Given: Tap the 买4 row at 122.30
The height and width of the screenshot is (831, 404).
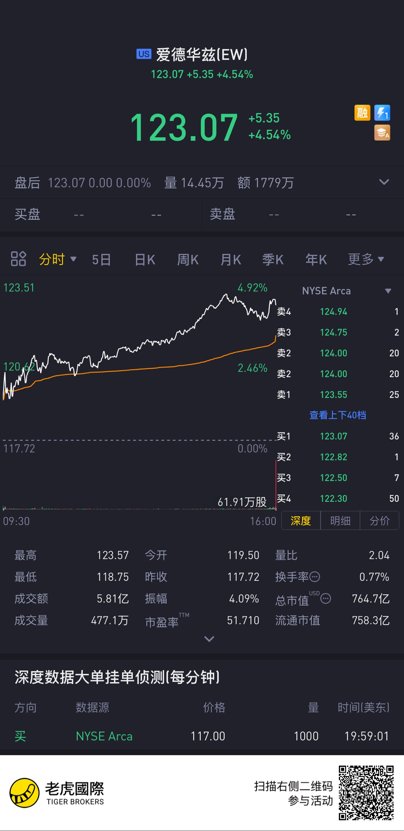Looking at the screenshot, I should tap(338, 499).
